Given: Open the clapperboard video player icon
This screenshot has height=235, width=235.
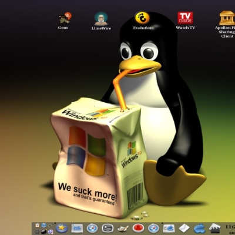Looking at the screenshot, I should pyautogui.click(x=214, y=228).
